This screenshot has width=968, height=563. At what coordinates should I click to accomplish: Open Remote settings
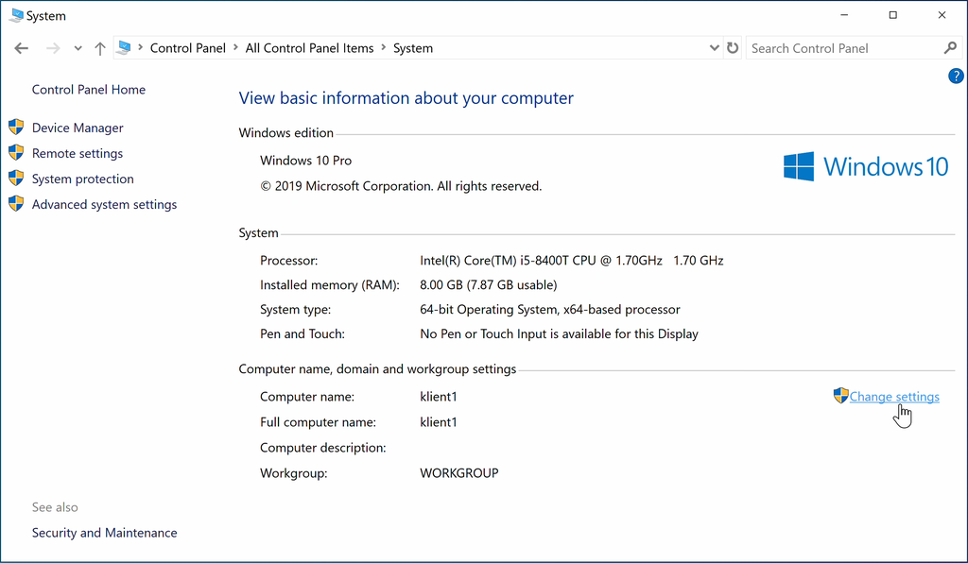[78, 153]
